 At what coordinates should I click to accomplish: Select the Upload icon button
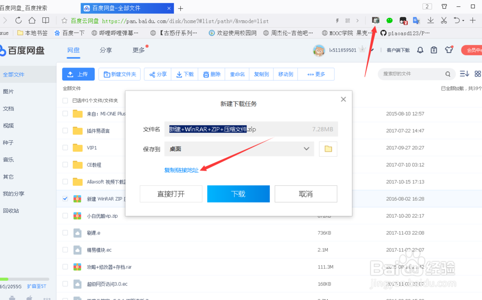tap(70, 74)
